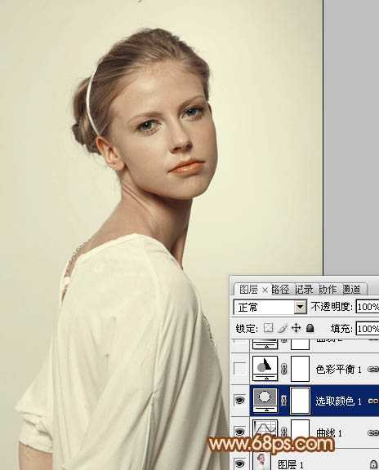
Task: Show the 色彩平衡 1 layer visibility box
Action: (x=239, y=369)
